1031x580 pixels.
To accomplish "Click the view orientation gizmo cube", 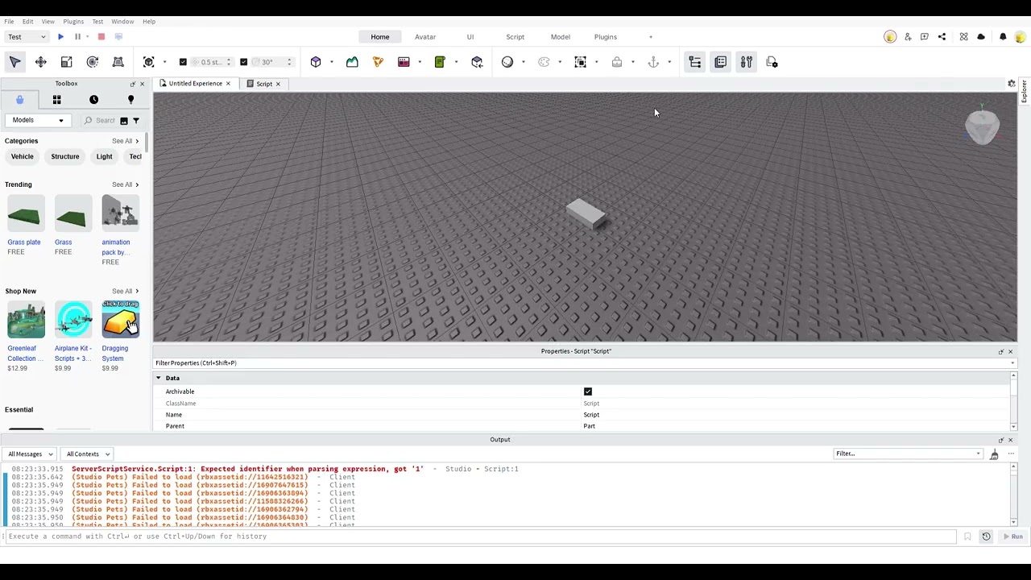I will pos(982,126).
